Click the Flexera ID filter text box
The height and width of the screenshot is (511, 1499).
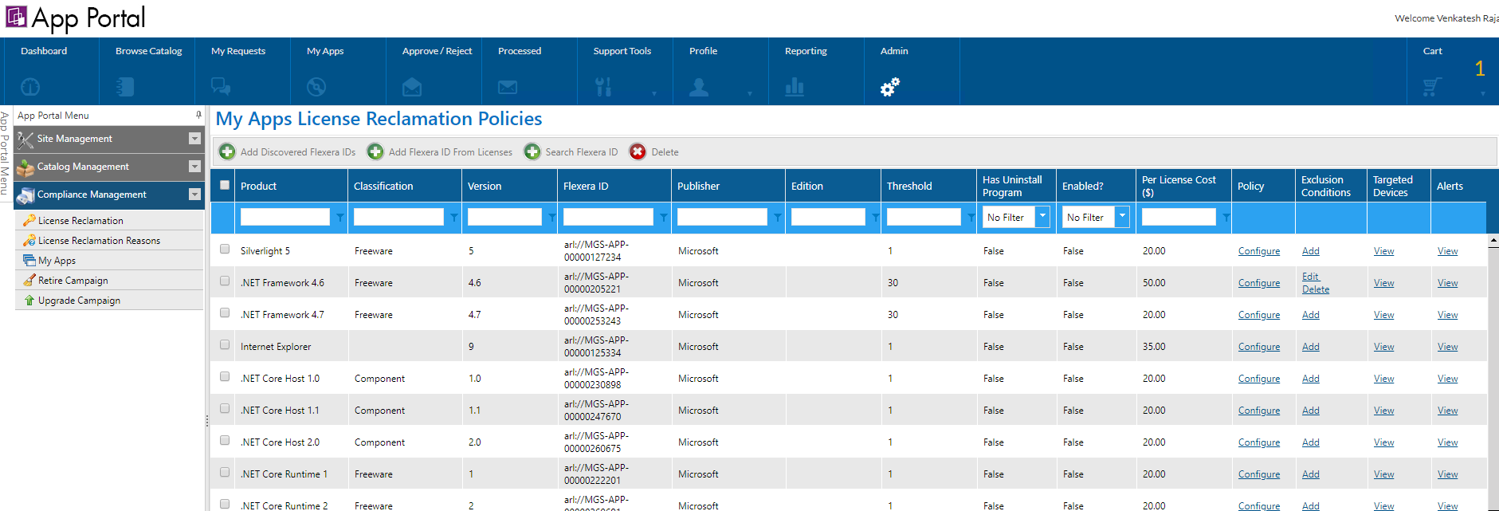pyautogui.click(x=608, y=217)
